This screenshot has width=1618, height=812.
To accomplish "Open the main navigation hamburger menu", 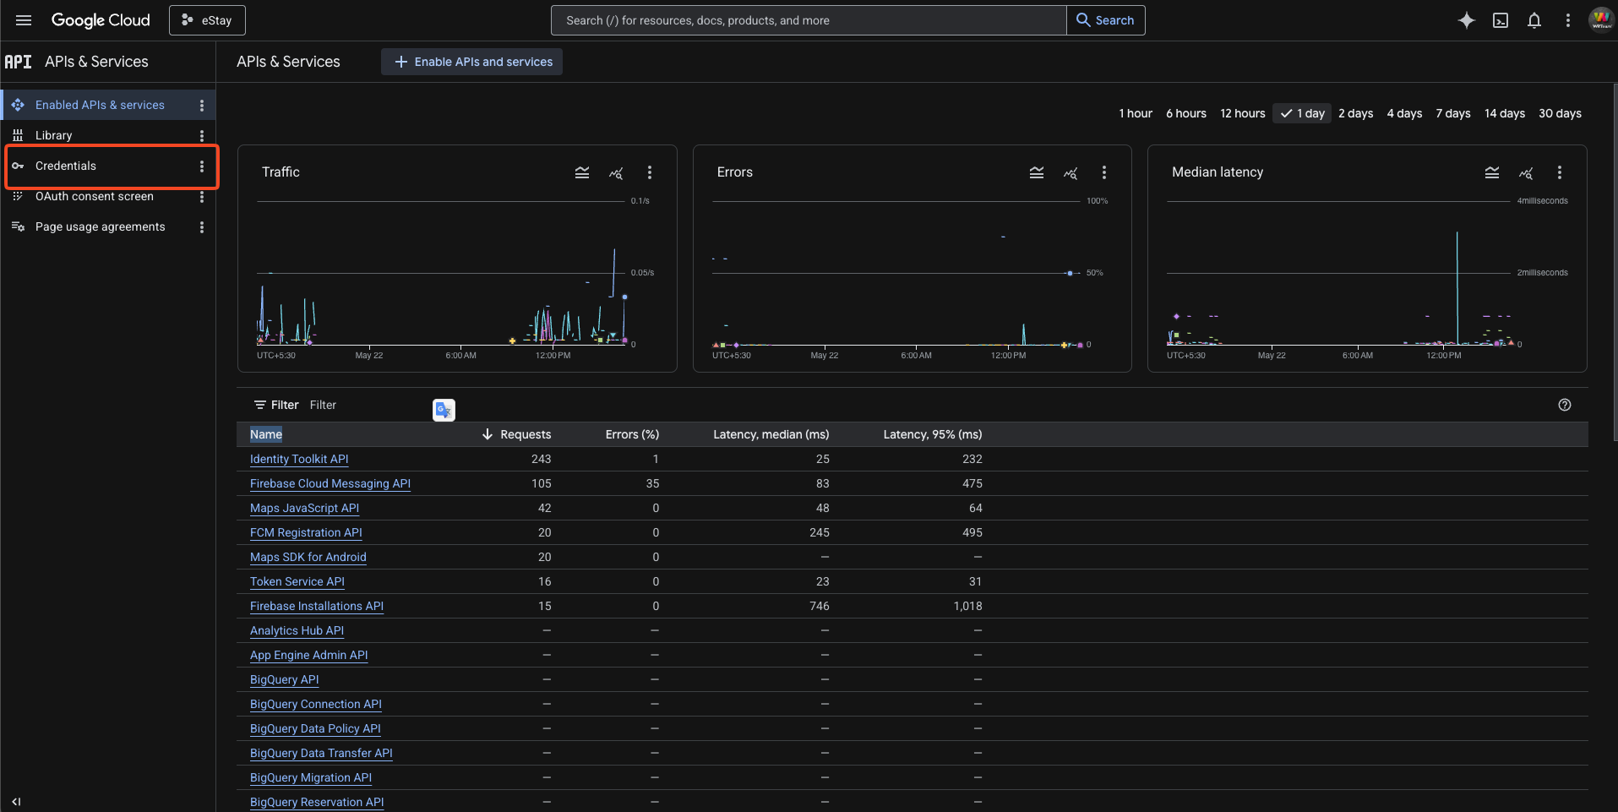I will coord(24,20).
